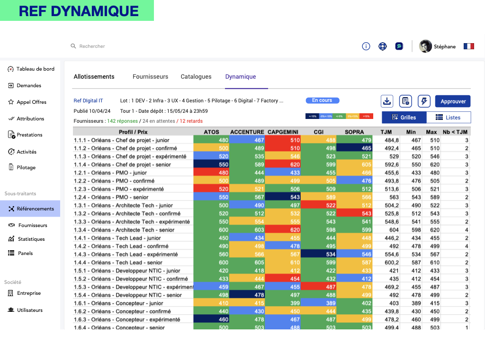
Task: Select row 1.1.1 Chef de projet - junior
Action: pos(271,140)
